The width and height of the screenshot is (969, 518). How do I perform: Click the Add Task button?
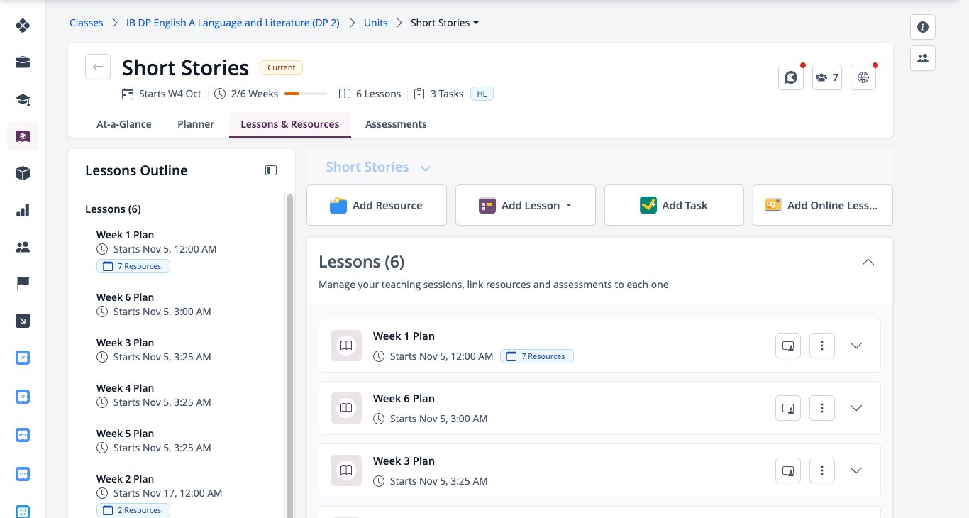point(674,205)
